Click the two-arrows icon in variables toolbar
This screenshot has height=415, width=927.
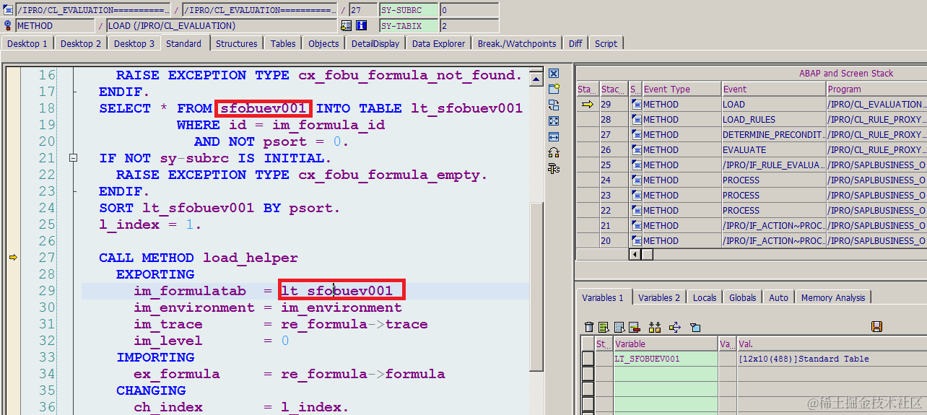656,327
